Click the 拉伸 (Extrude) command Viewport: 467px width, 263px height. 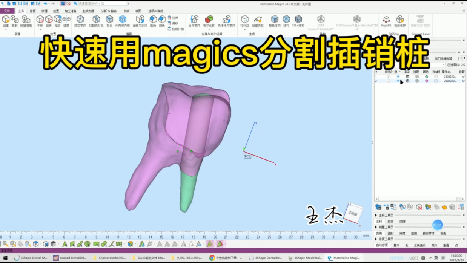coord(173,18)
